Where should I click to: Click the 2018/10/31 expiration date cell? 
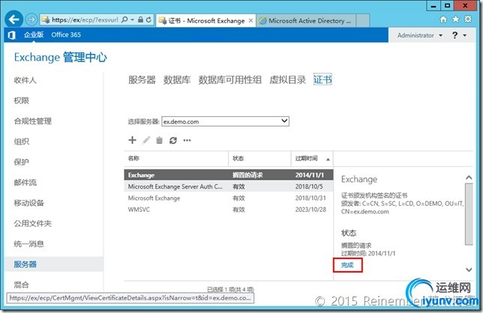coord(310,198)
